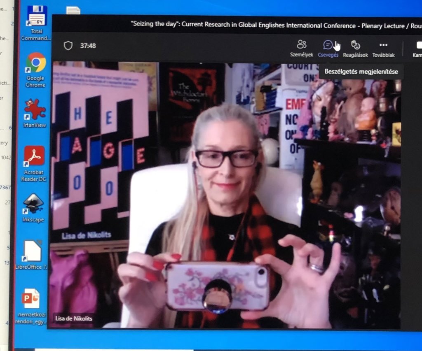
Task: Click the Beszélgetés megjelenítése tooltip
Action: coord(361,72)
